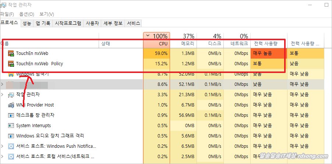Expand 서비스 호스트: Windows Push Notifica group

click(2, 146)
